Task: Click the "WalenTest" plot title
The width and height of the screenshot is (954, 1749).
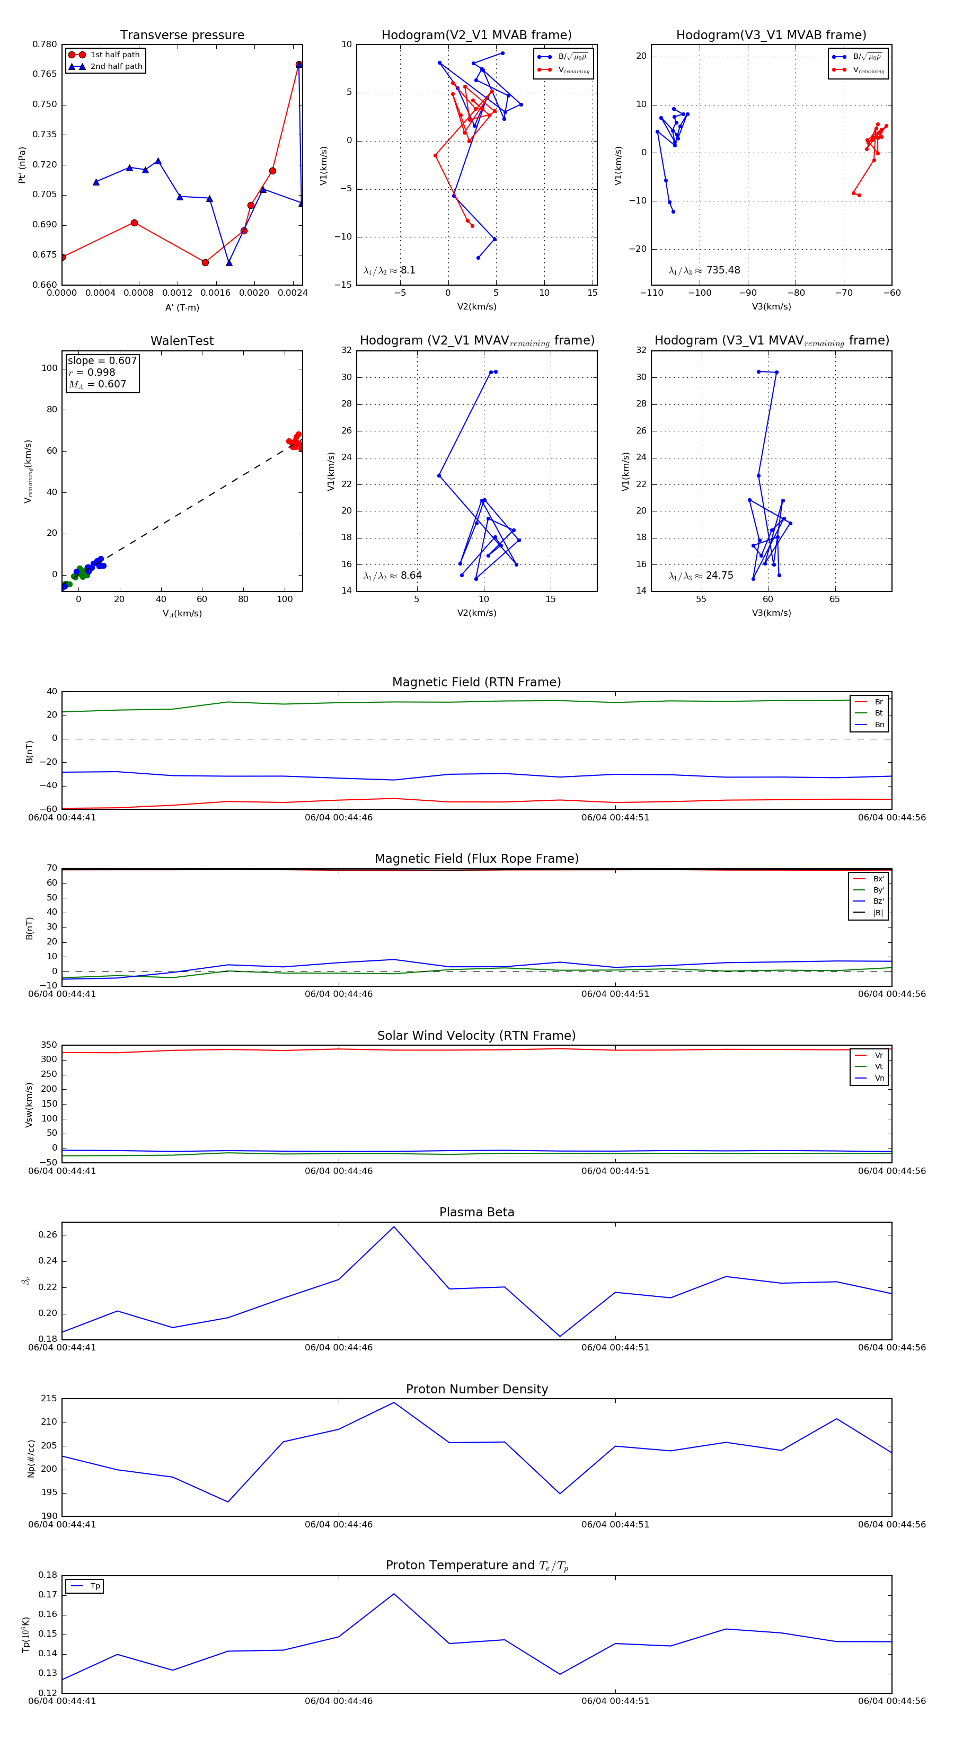Action: (x=182, y=341)
